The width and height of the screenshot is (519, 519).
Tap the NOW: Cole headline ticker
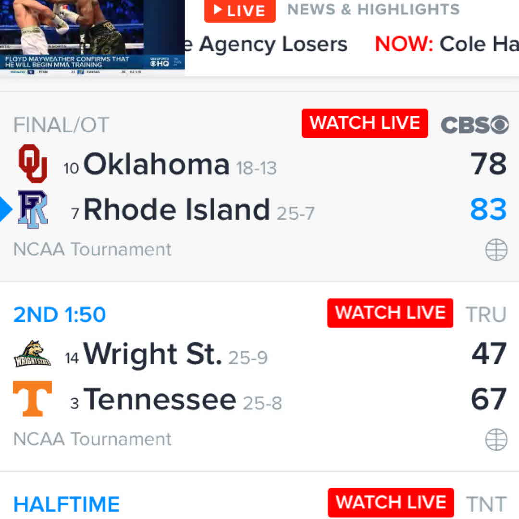(446, 44)
